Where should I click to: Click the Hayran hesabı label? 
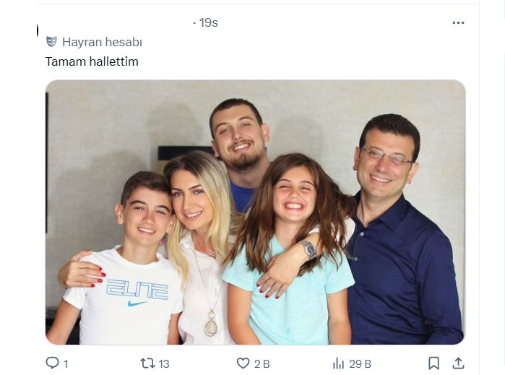101,42
